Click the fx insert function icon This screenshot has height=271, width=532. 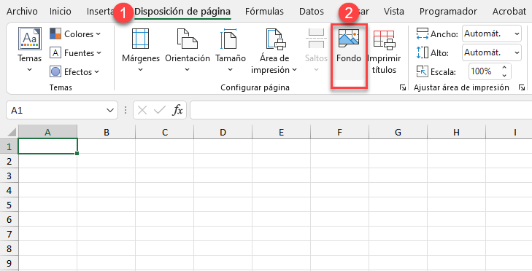pos(178,110)
